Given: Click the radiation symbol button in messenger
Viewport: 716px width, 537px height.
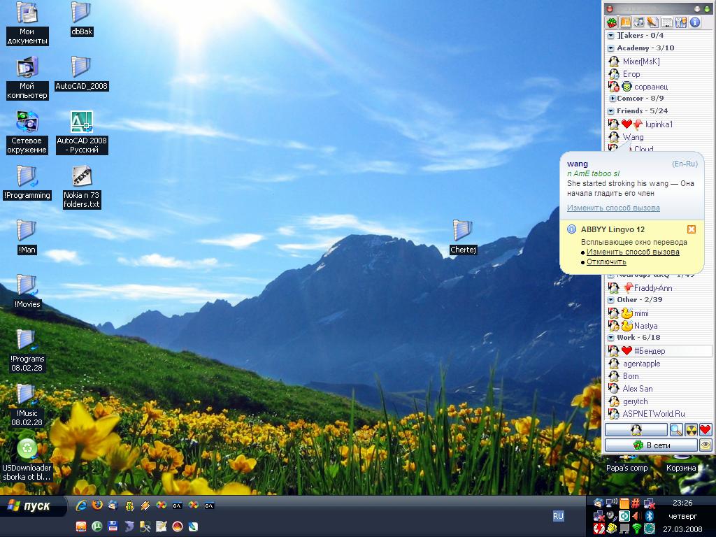Looking at the screenshot, I should coord(690,430).
